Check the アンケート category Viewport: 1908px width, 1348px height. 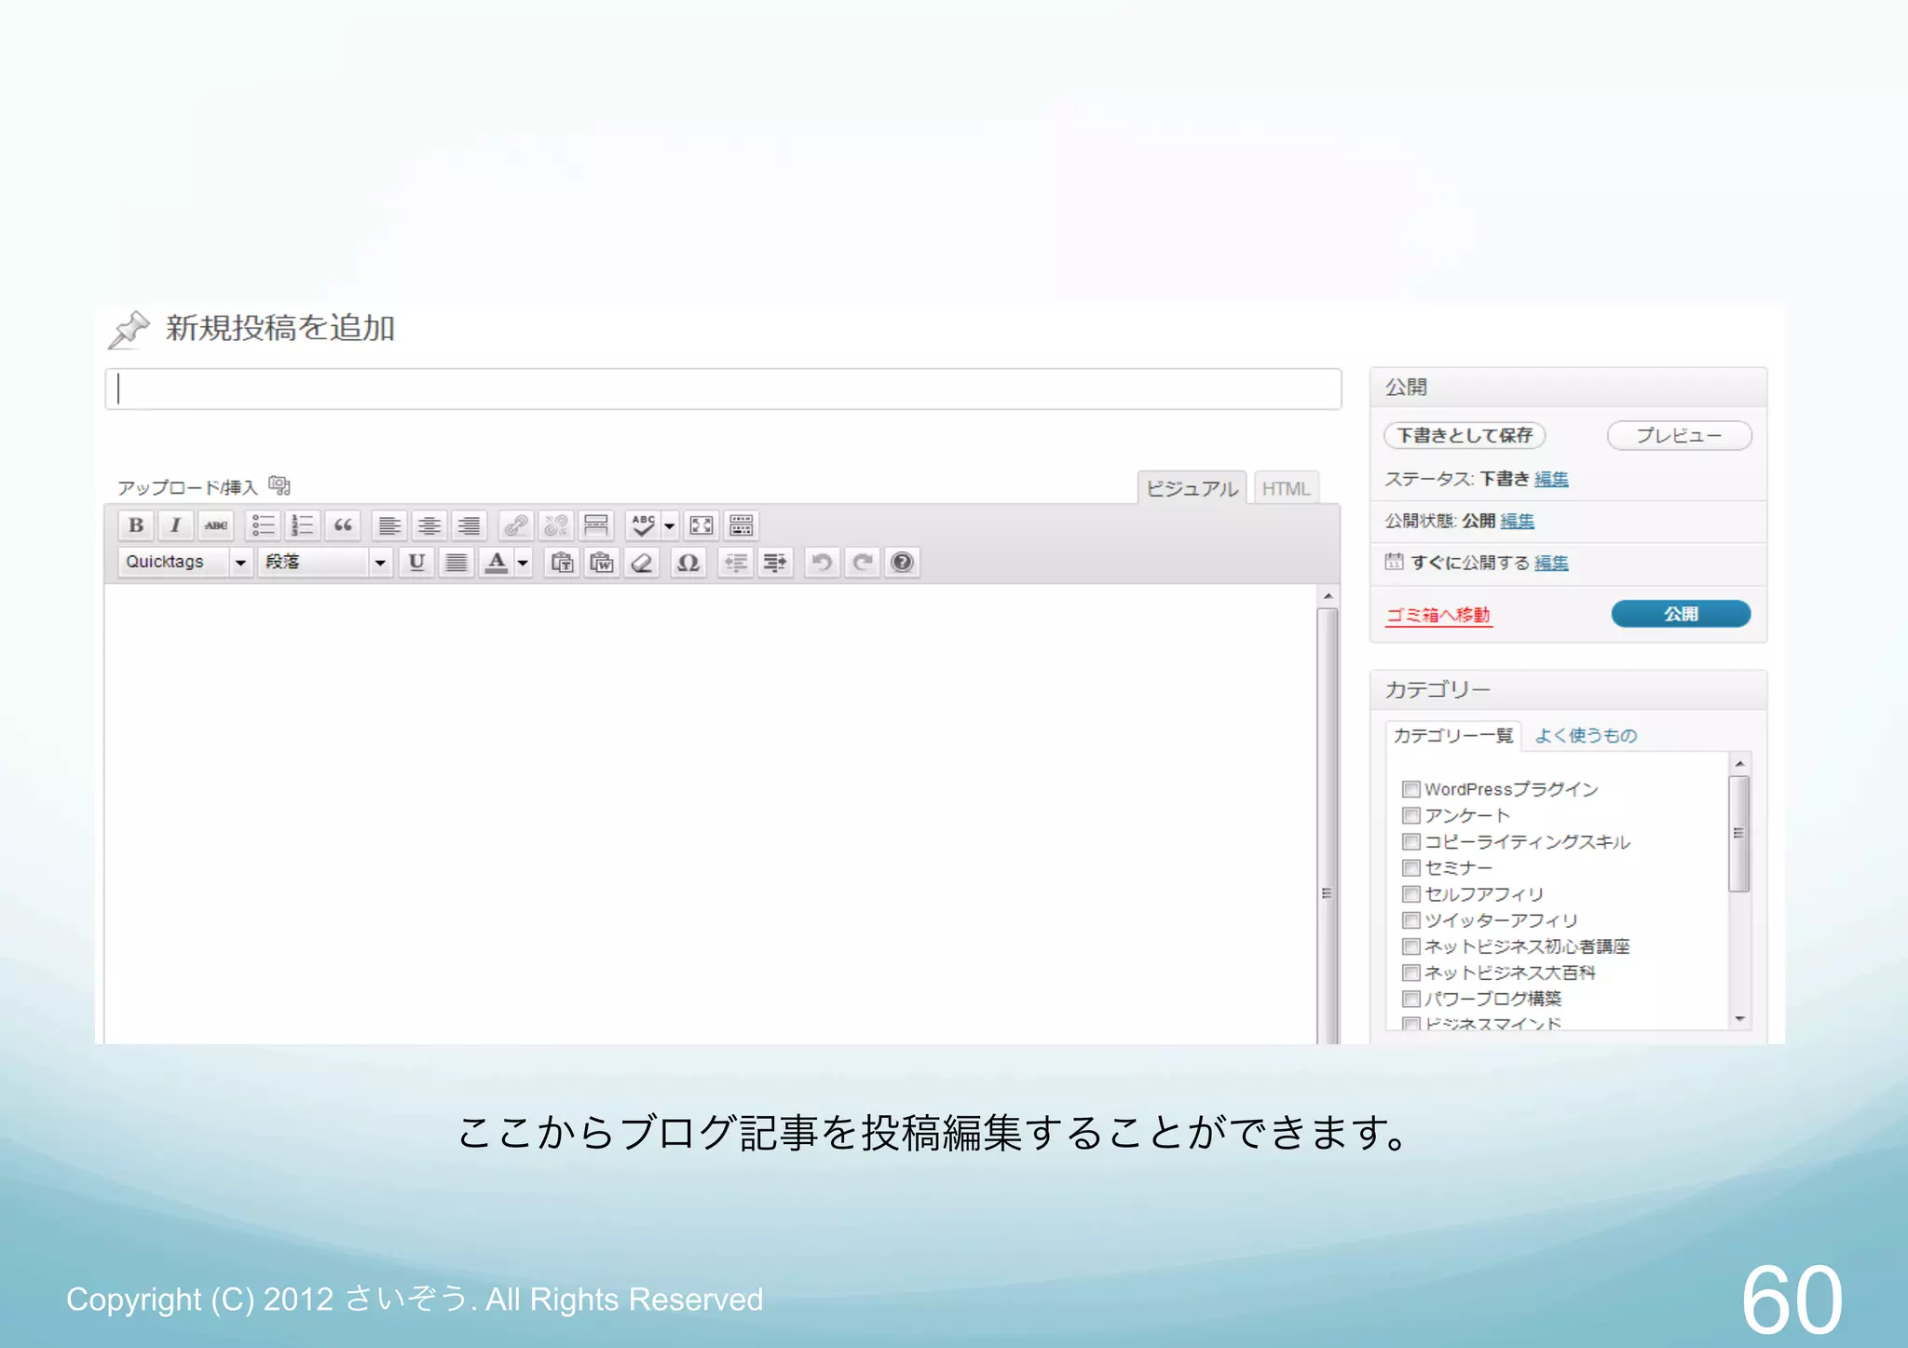coord(1411,815)
